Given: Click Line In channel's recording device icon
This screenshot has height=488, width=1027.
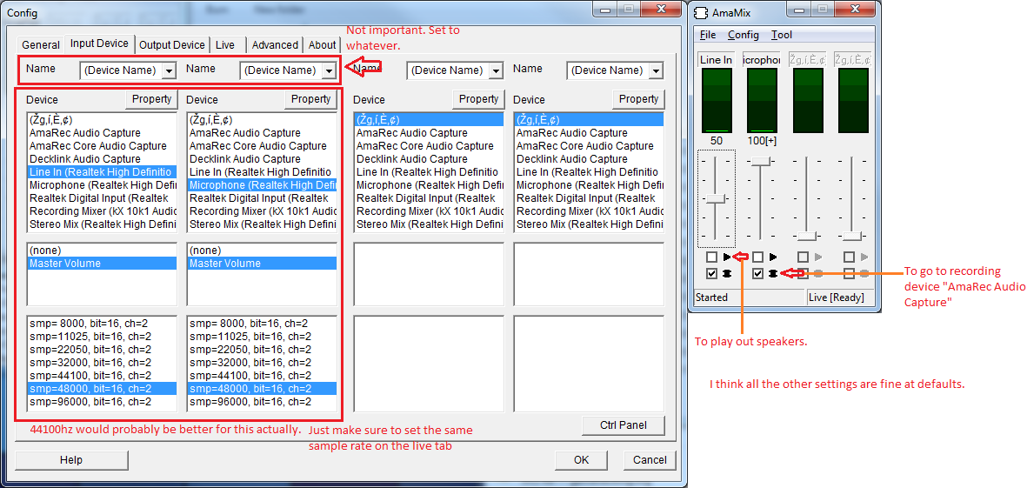Looking at the screenshot, I should click(x=727, y=274).
